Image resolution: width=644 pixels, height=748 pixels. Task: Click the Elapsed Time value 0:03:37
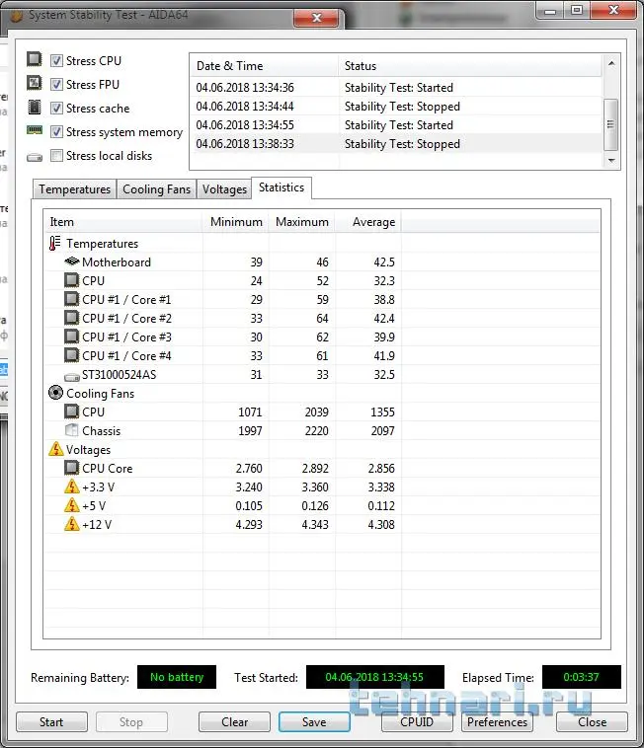pyautogui.click(x=582, y=677)
